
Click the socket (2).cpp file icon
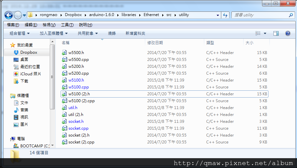(64, 142)
